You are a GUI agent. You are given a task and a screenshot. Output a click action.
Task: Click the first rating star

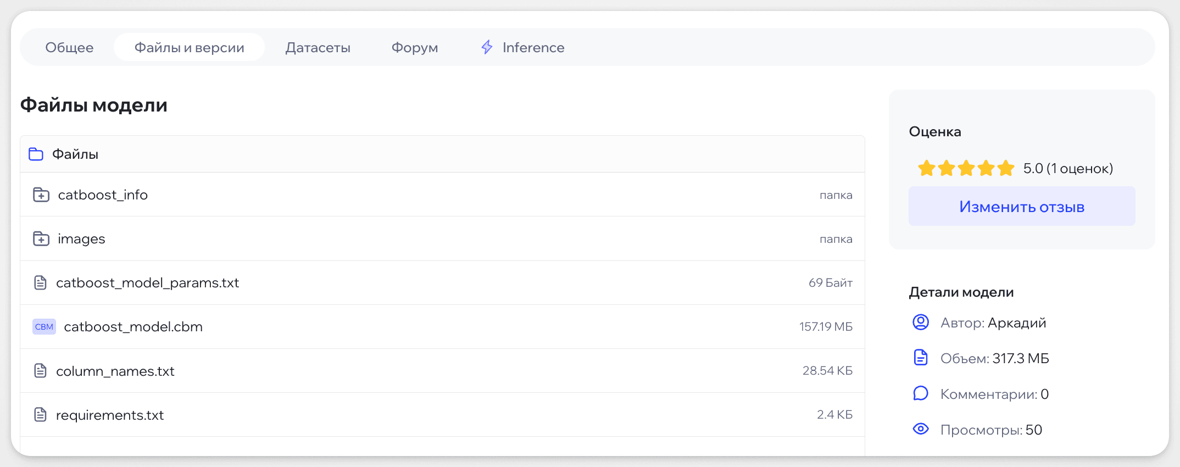pos(927,168)
